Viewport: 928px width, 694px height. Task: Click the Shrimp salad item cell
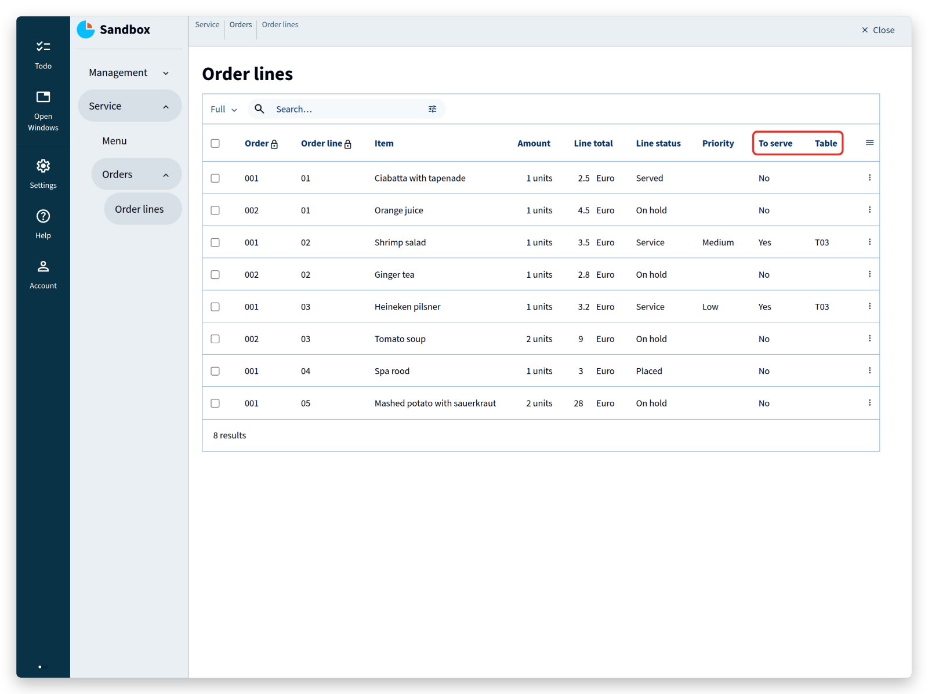click(x=400, y=242)
